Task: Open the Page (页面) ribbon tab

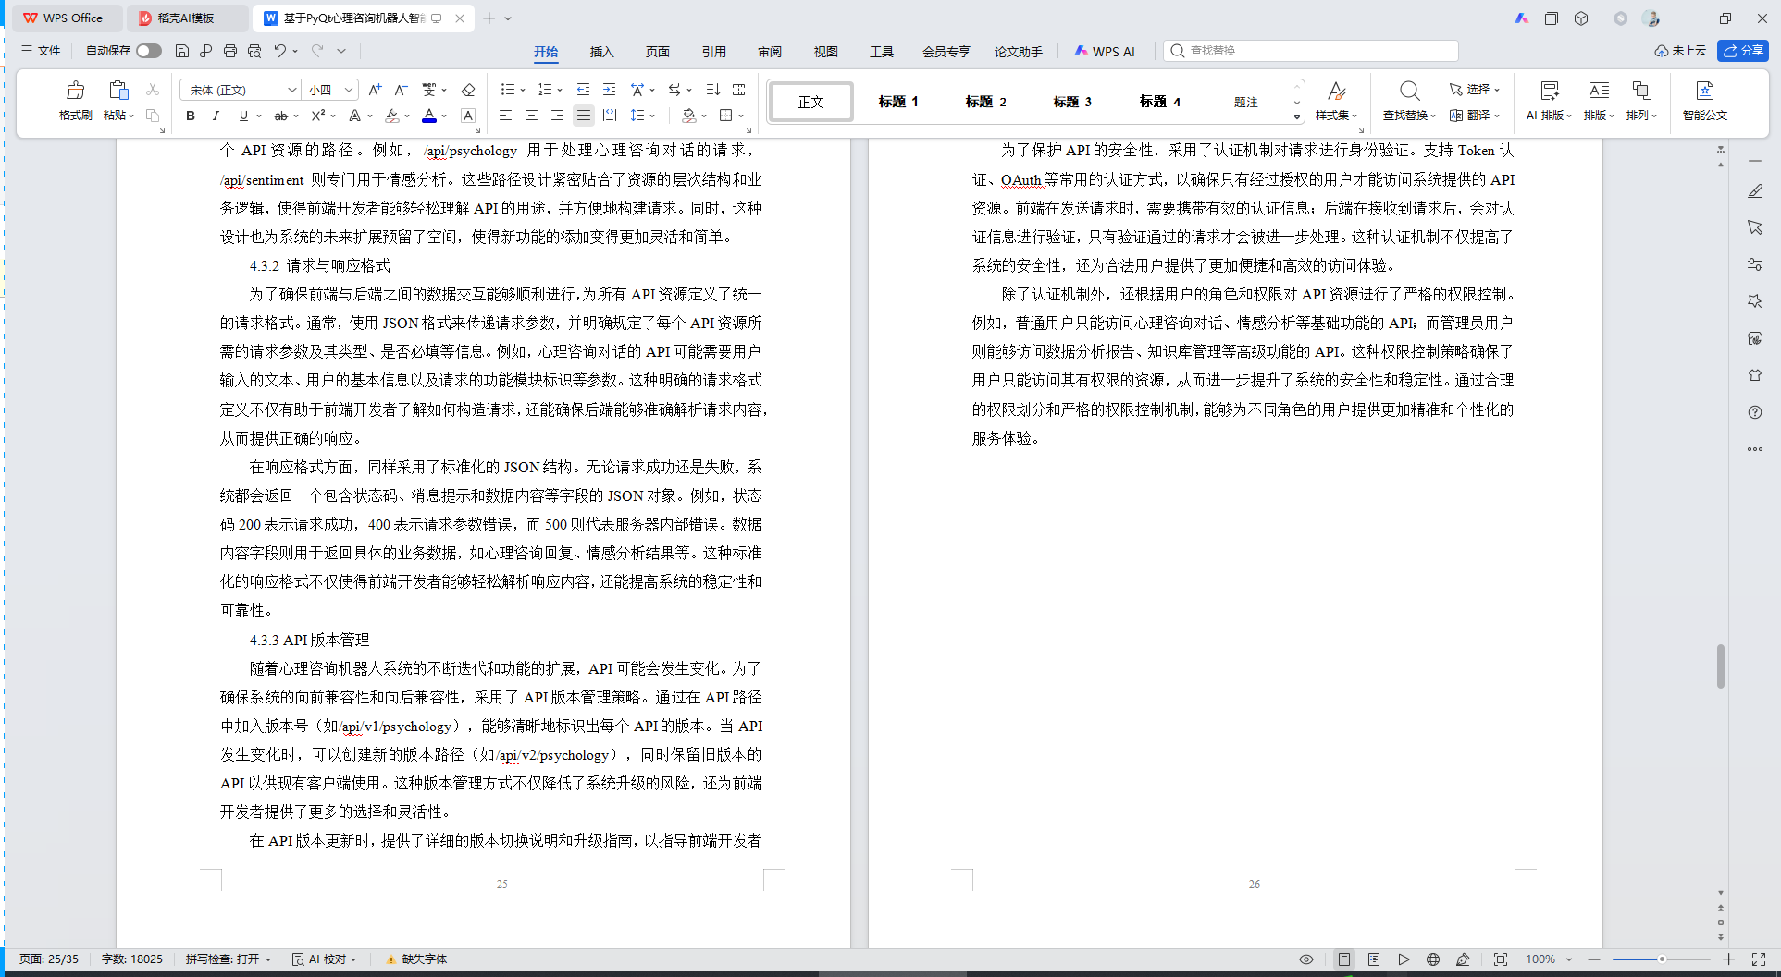Action: [x=658, y=52]
